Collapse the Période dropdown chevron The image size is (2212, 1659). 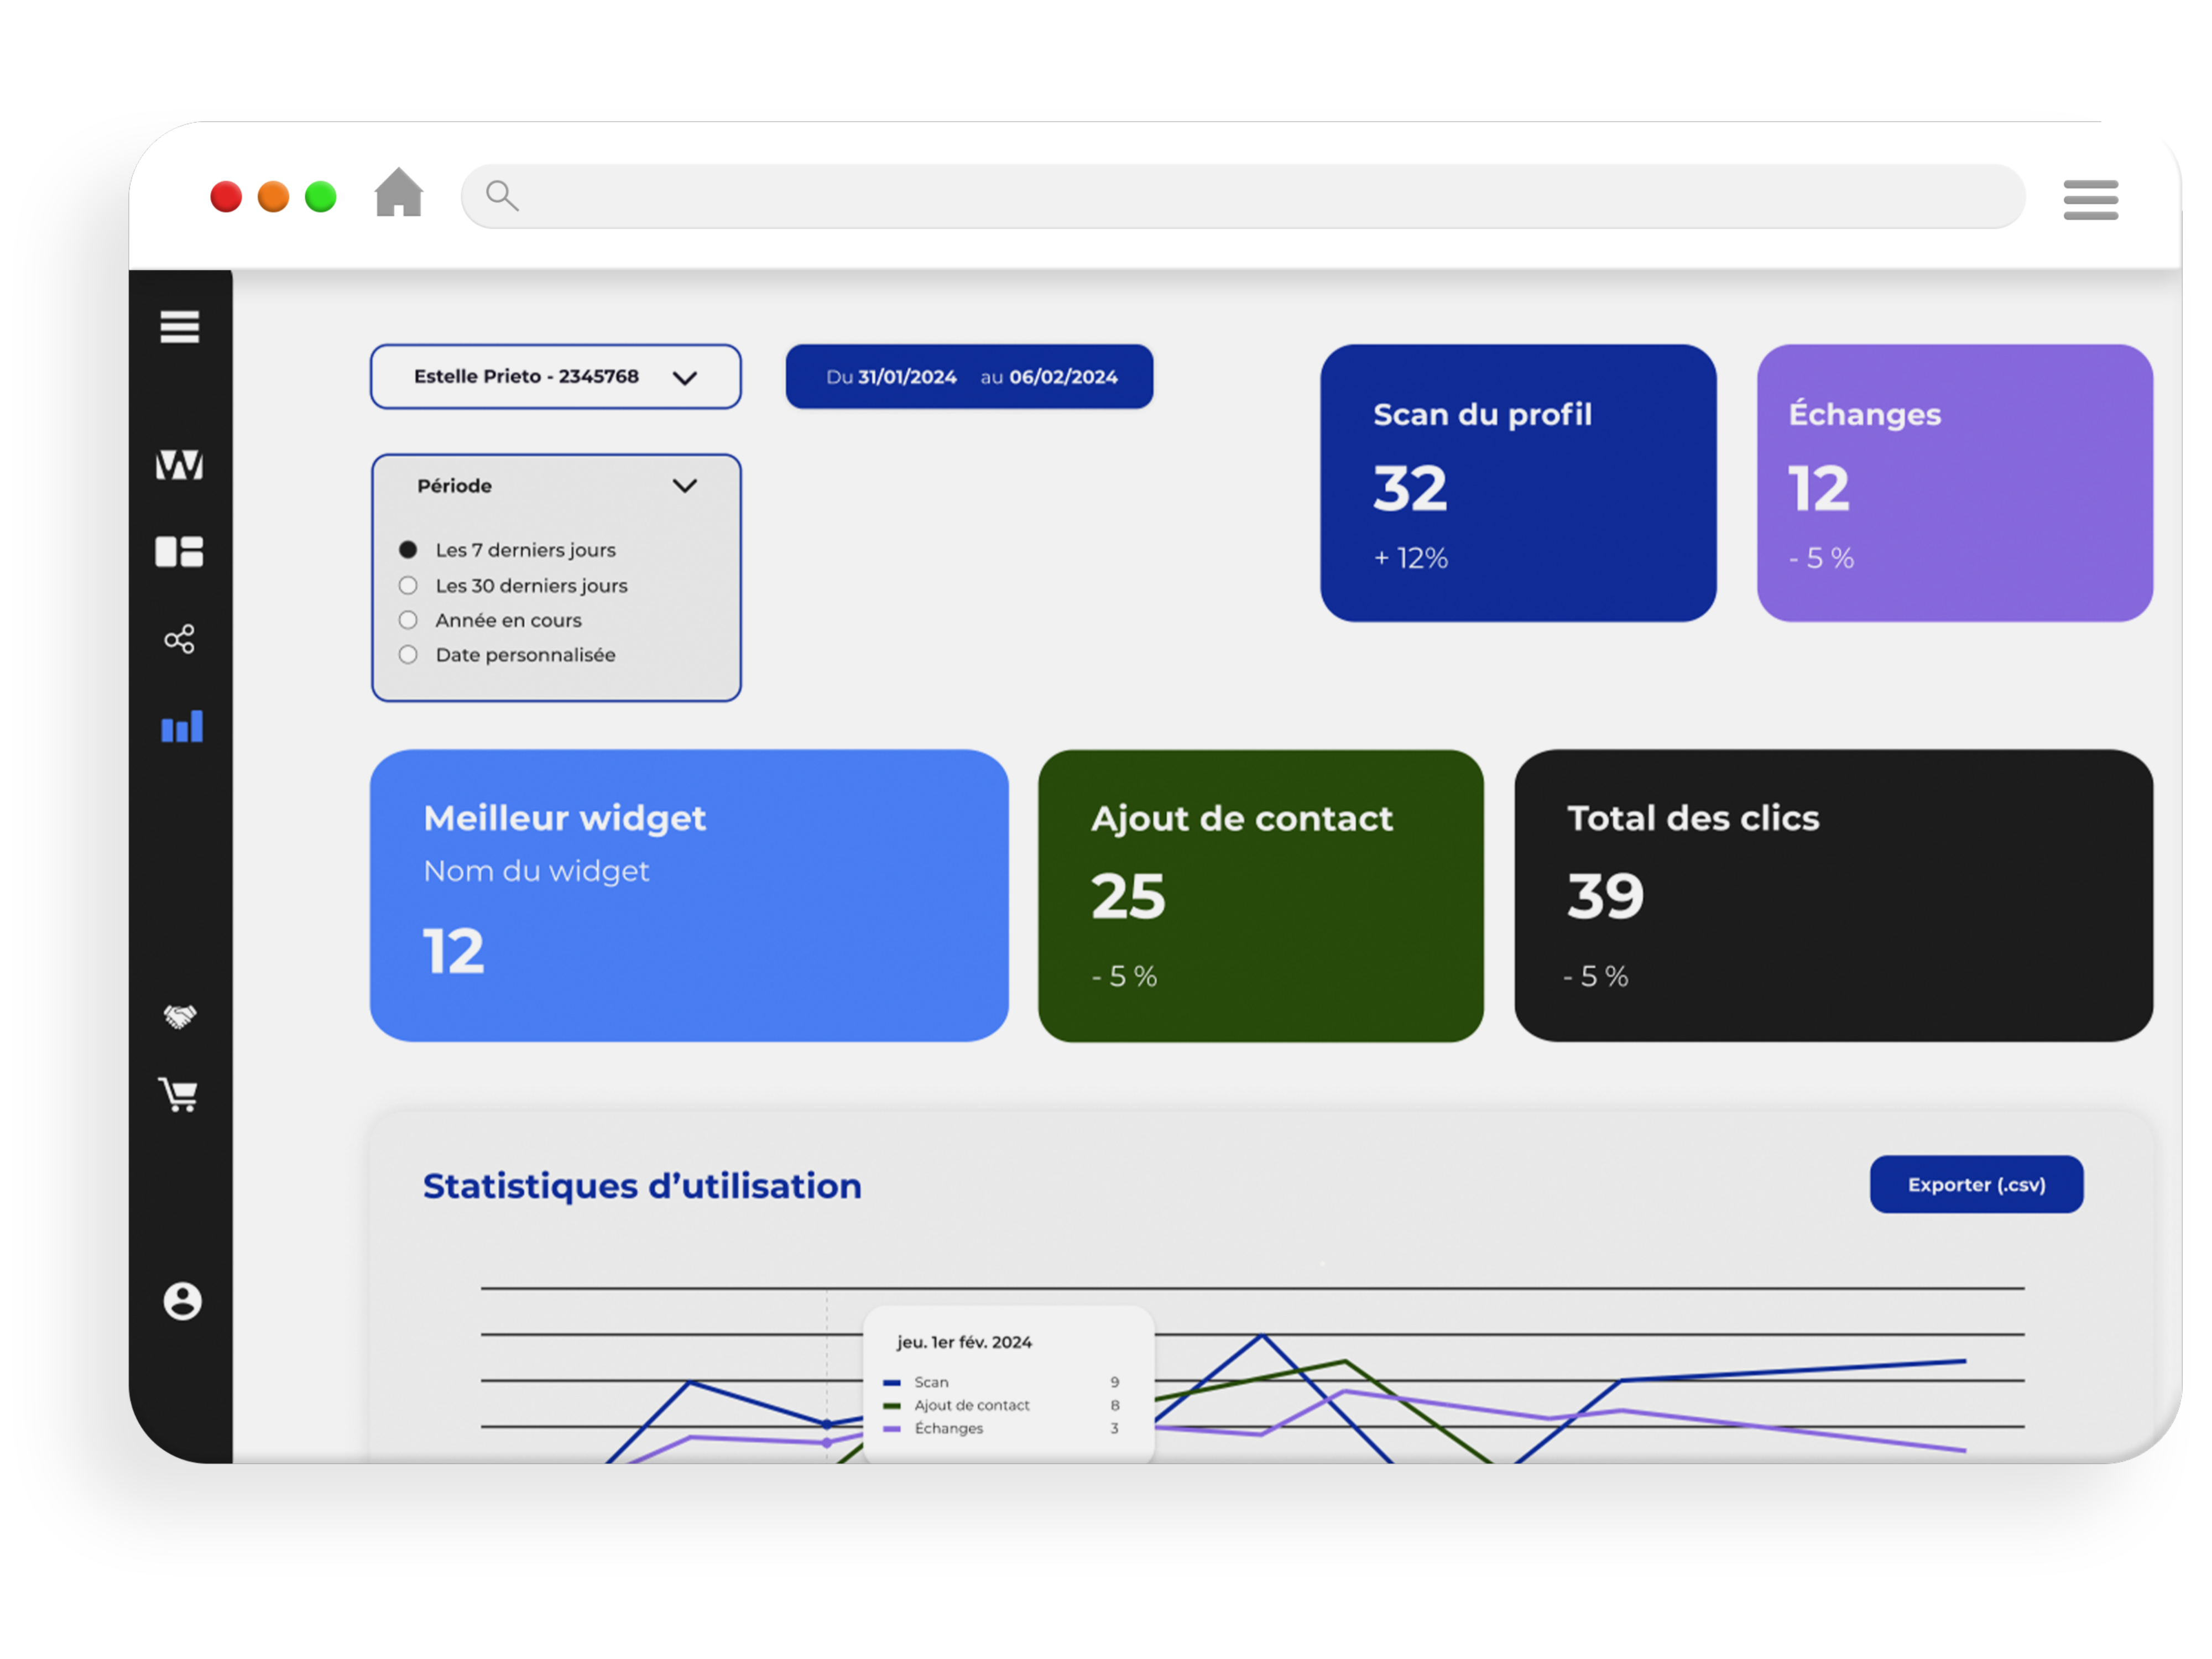[685, 486]
